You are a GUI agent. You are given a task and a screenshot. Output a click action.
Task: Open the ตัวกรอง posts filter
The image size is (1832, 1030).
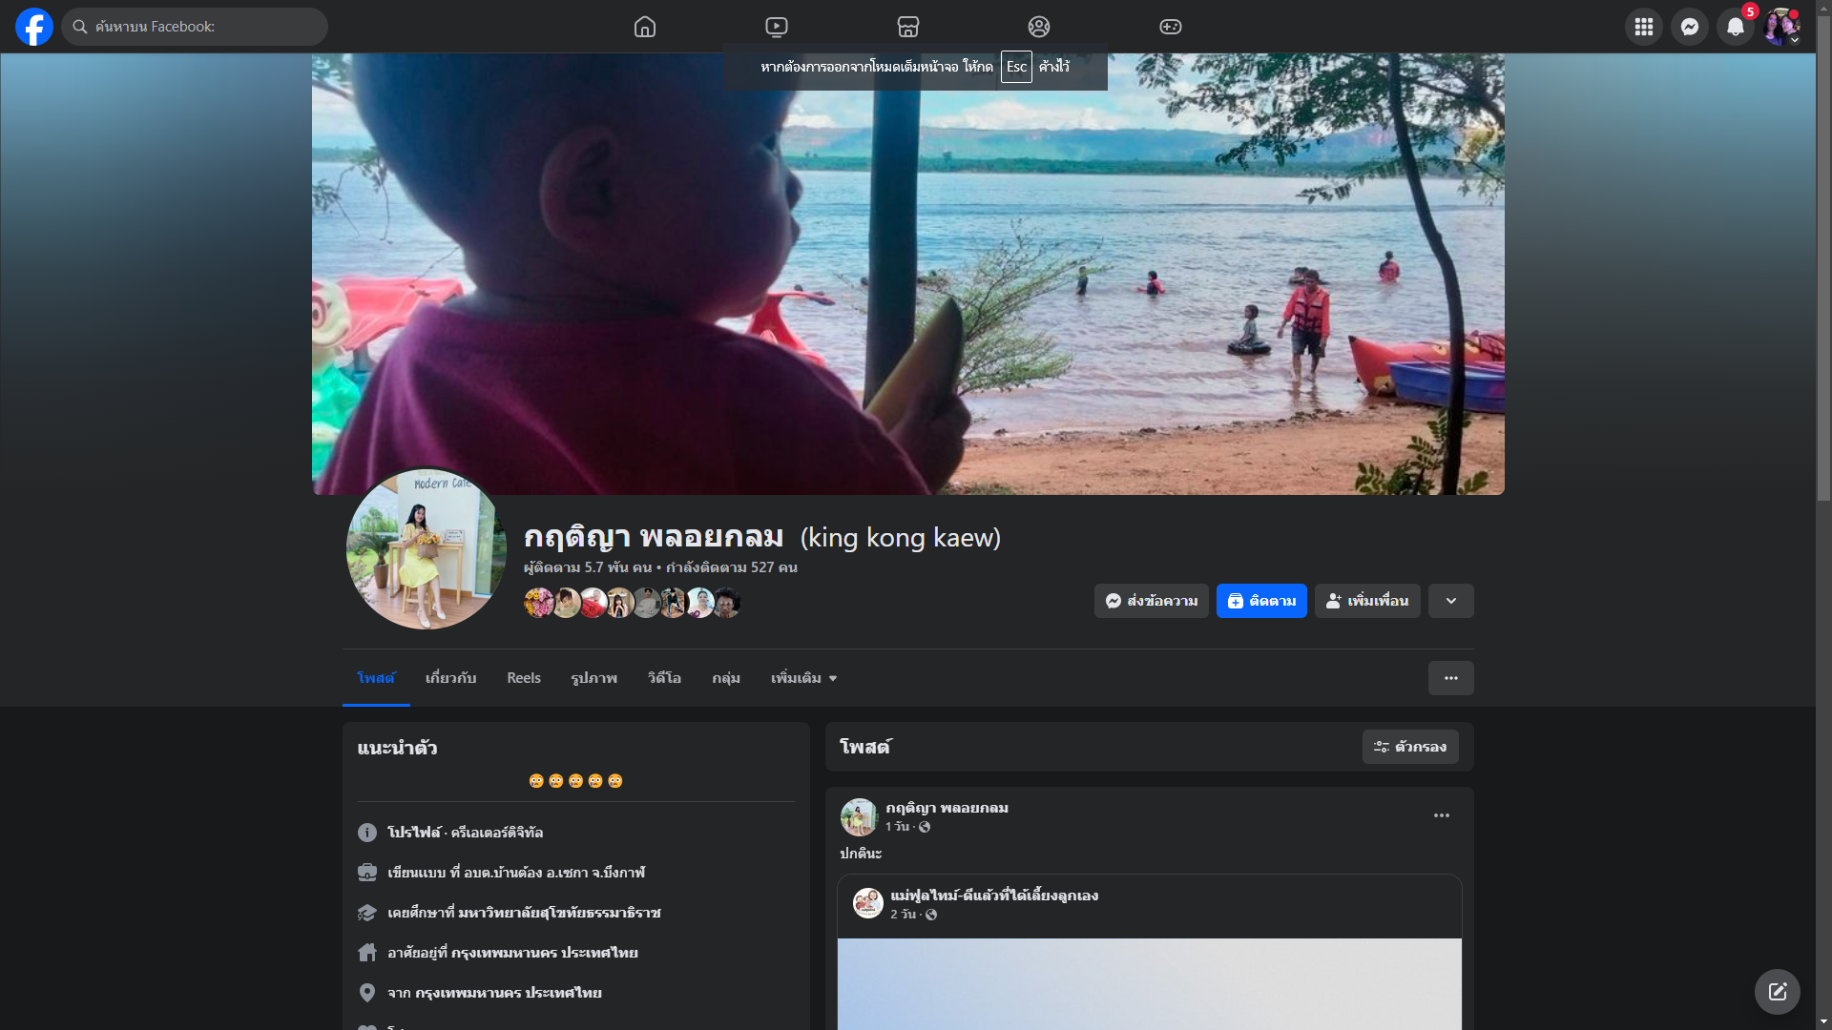(x=1409, y=747)
